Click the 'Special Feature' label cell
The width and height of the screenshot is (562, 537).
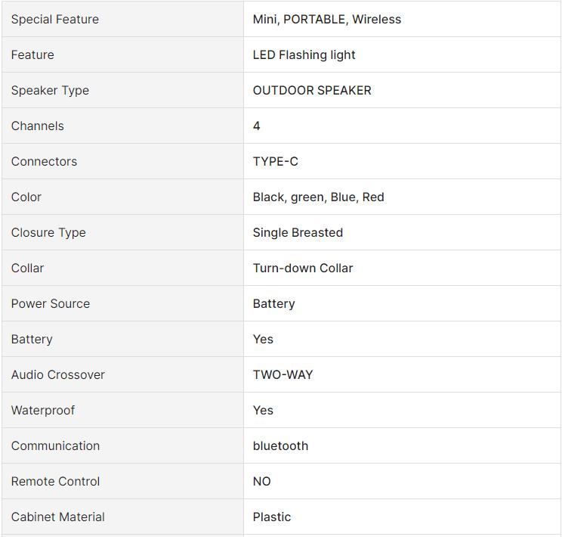55,19
